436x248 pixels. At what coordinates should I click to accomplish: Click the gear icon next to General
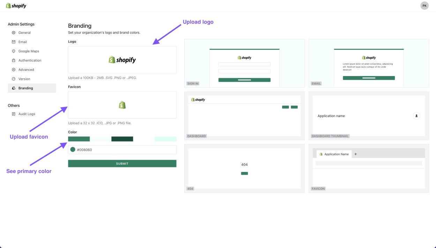tap(14, 33)
